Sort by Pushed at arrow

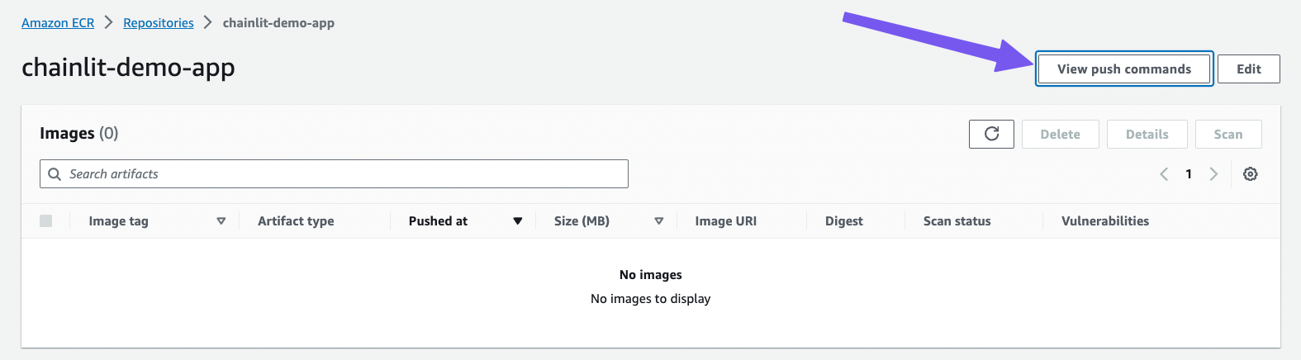pos(518,221)
